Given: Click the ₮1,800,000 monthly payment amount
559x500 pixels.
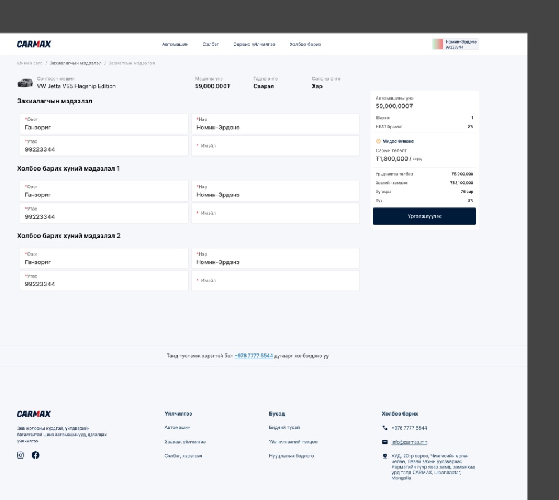Looking at the screenshot, I should [x=392, y=158].
